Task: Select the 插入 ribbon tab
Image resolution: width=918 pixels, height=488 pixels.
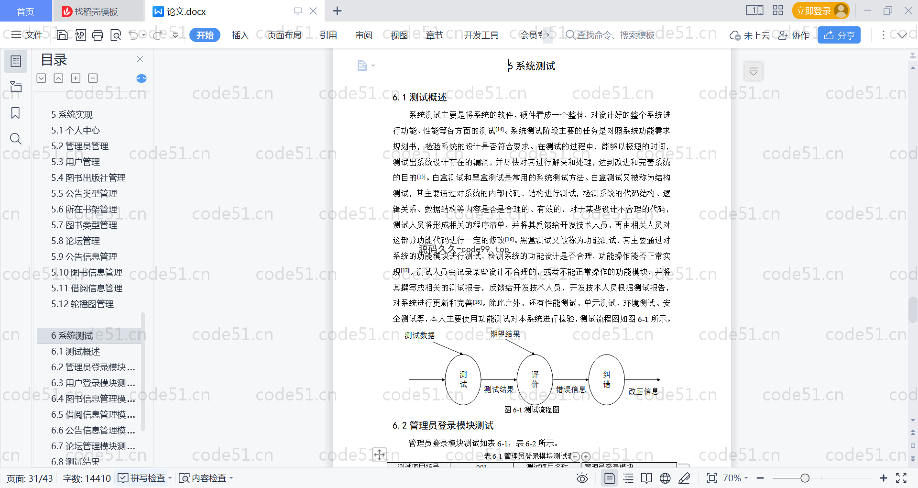Action: [x=240, y=35]
